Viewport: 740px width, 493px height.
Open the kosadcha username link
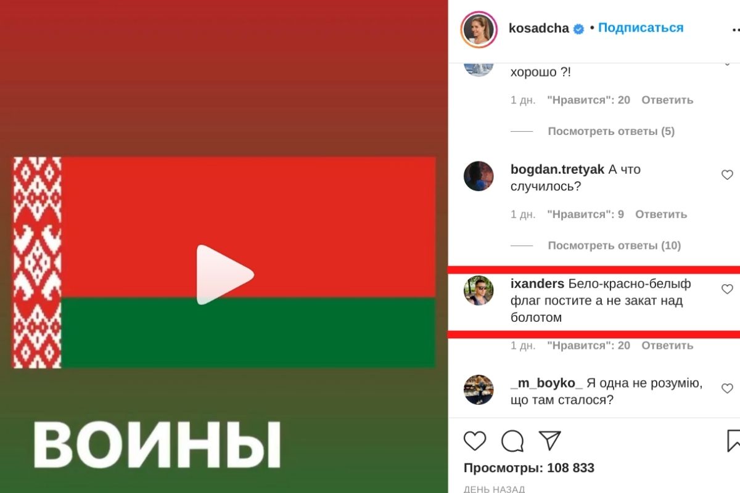click(539, 28)
